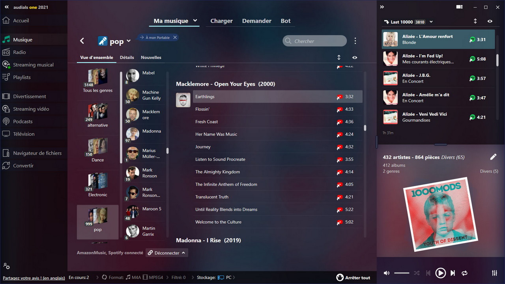The width and height of the screenshot is (505, 284).
Task: Toggle the eye icon in Last 10000 list
Action: click(490, 22)
